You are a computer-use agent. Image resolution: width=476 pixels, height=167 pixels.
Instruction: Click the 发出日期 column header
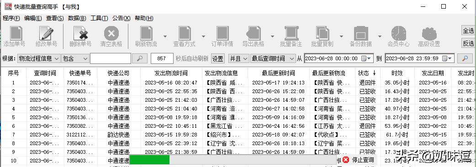(433, 73)
